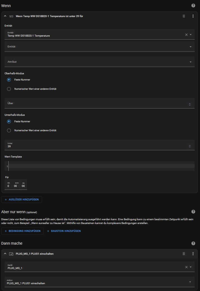Open help for Aber nur wenn section
The height and width of the screenshot is (291, 200).
click(x=193, y=212)
